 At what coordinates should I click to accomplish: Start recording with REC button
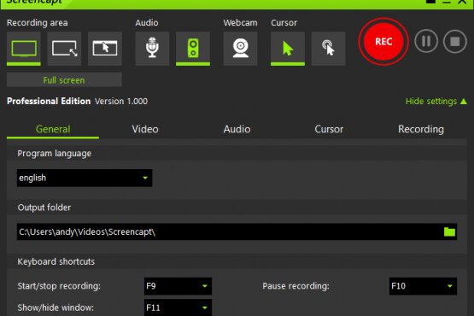383,42
